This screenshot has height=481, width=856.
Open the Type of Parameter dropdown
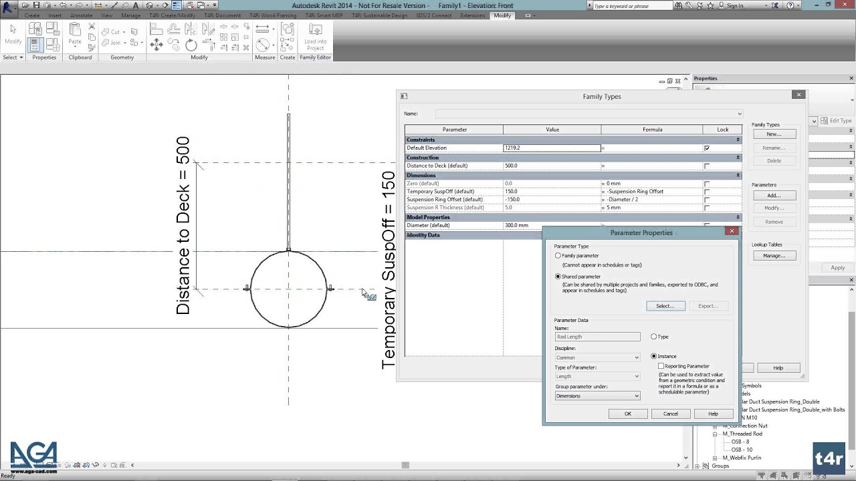(597, 376)
